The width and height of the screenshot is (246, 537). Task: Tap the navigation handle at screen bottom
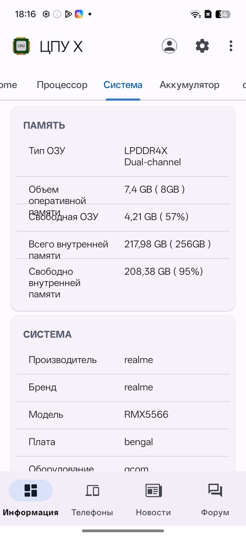123,531
